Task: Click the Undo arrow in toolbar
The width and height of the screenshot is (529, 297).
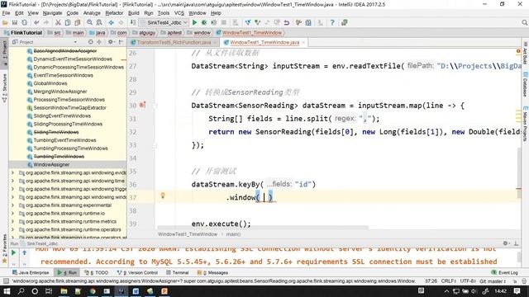Action: 36,22
